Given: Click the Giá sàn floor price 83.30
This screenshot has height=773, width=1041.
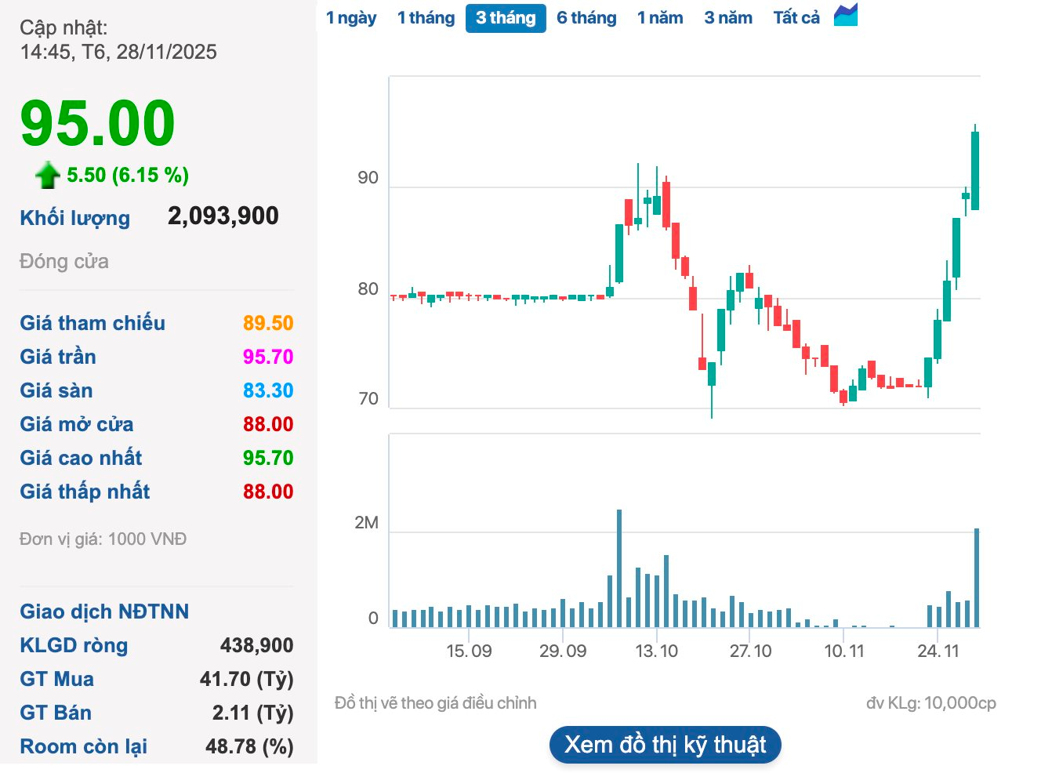Looking at the screenshot, I should point(267,390).
